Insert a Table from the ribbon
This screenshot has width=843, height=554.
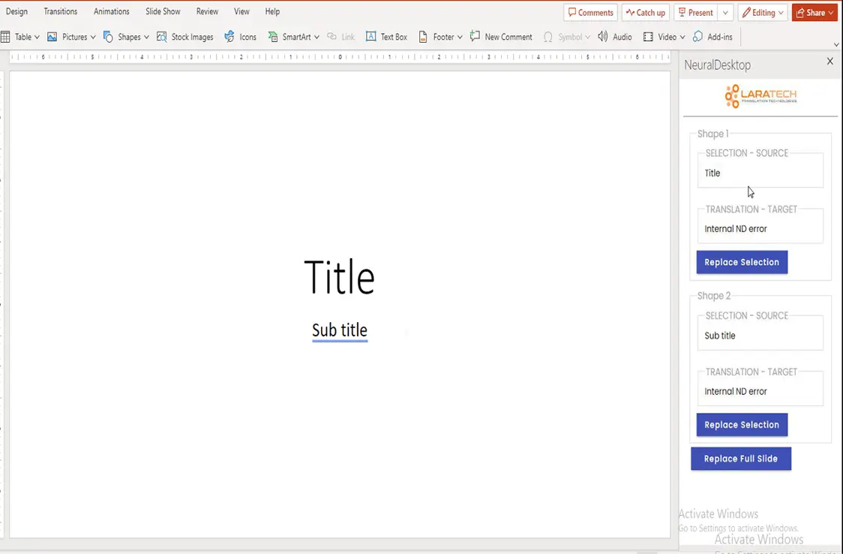pos(16,37)
